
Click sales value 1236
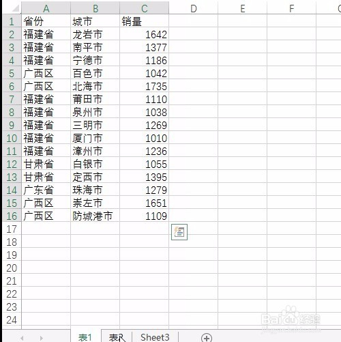(145, 151)
